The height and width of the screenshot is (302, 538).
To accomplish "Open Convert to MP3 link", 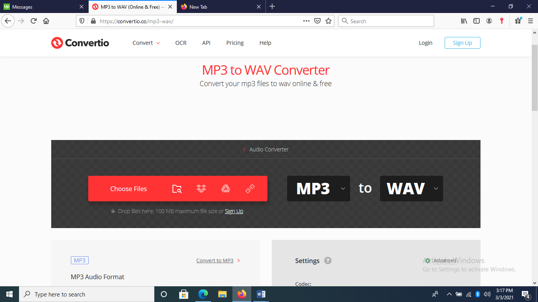I will coord(215,260).
